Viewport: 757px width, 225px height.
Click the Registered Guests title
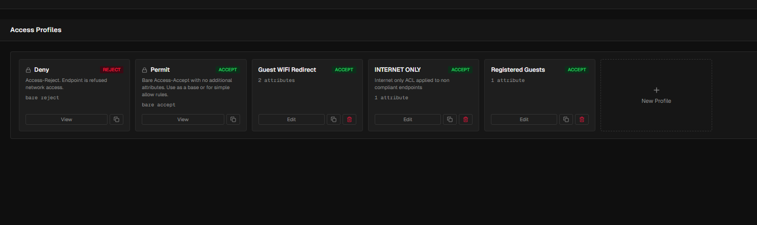(x=518, y=70)
